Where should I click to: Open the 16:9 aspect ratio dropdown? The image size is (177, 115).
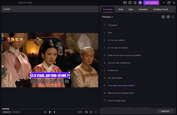[x=80, y=112]
